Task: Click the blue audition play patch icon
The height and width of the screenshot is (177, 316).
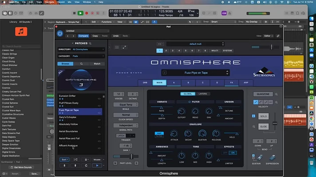Action: pyautogui.click(x=97, y=165)
